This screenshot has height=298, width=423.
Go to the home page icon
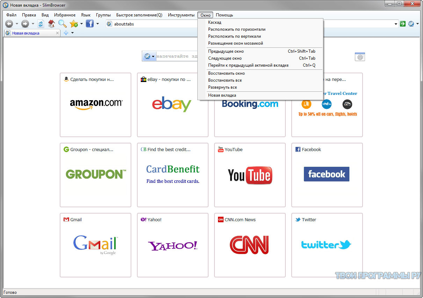52,24
